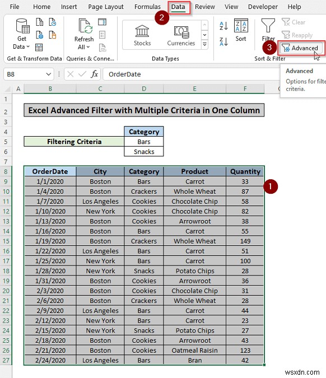Screen dimensions: 326x378
Task: Open the Help tab
Action: (294, 7)
